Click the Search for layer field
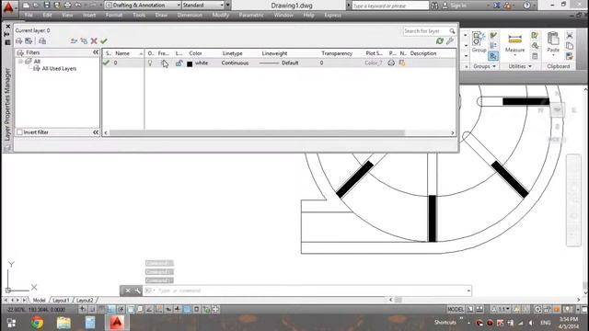Screen dimensions: 589x331 (425, 31)
